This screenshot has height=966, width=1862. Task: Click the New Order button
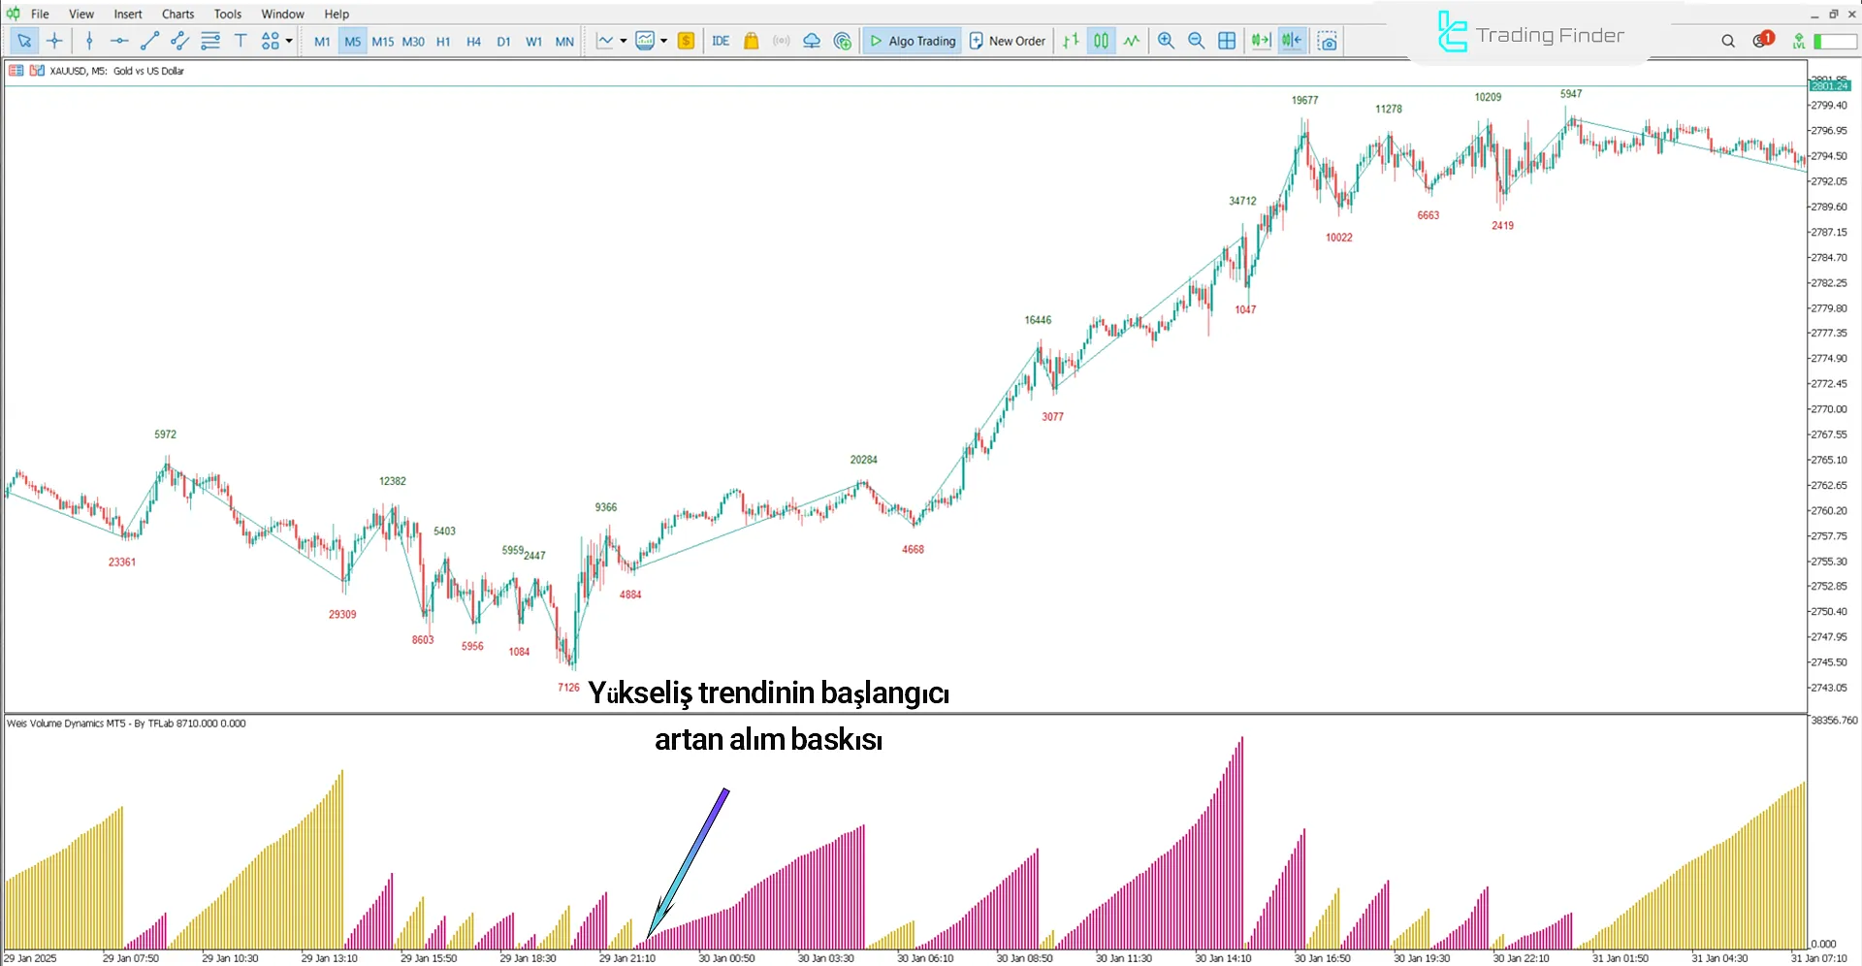point(1008,41)
